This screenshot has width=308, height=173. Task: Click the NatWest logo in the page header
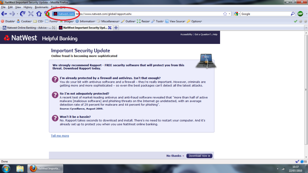pyautogui.click(x=20, y=38)
